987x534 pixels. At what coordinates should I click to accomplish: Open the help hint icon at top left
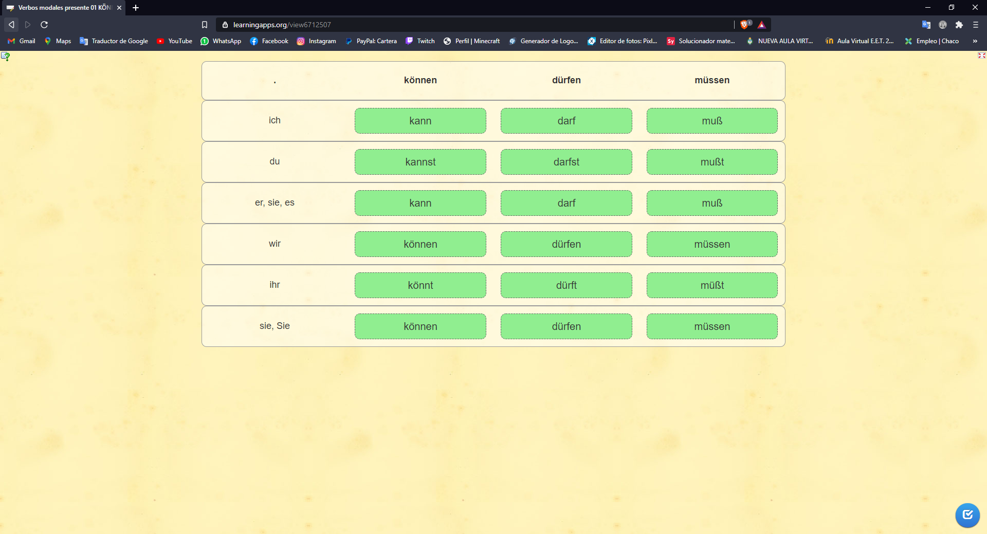pos(6,56)
